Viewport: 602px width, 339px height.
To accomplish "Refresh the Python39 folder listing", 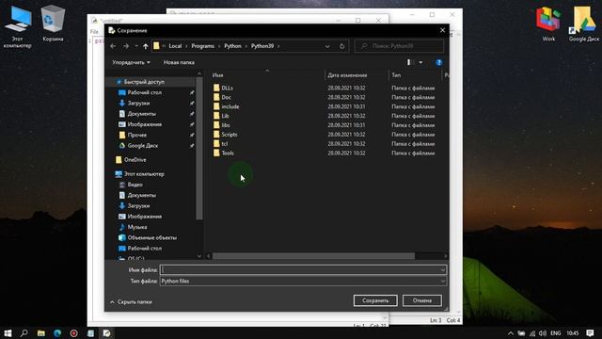I will tap(341, 46).
